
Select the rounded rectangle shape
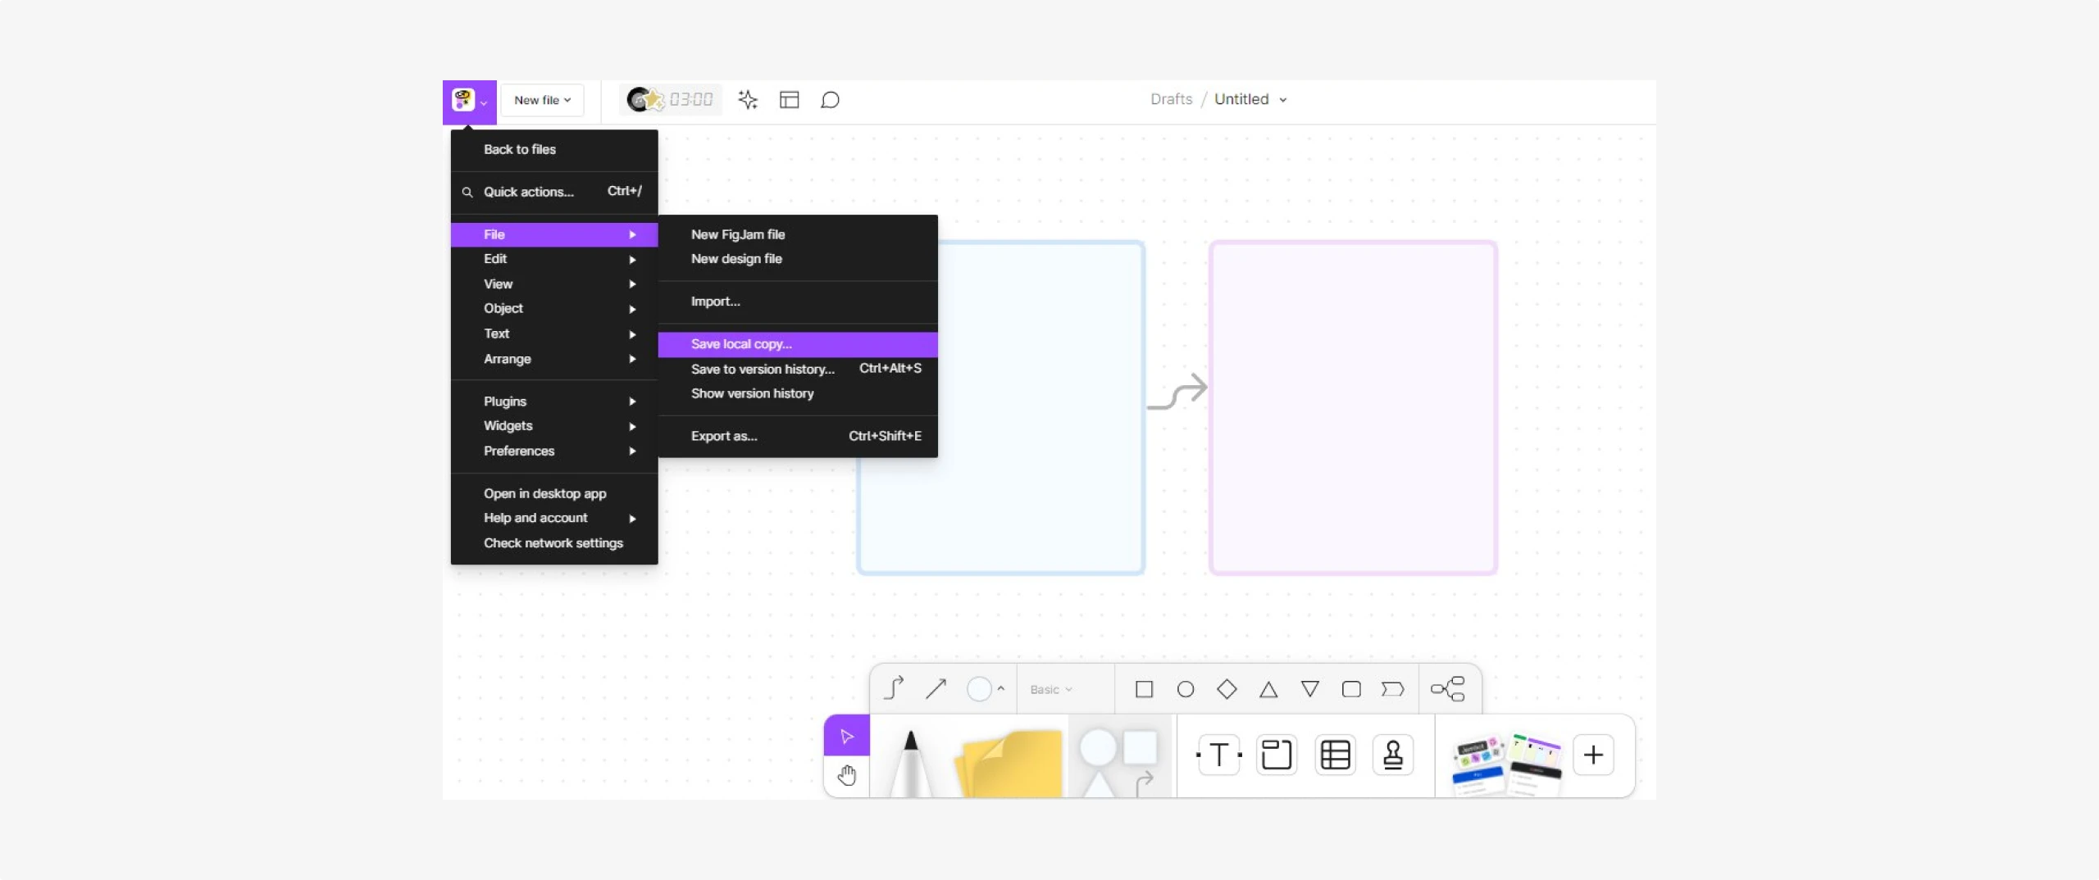pyautogui.click(x=1351, y=689)
